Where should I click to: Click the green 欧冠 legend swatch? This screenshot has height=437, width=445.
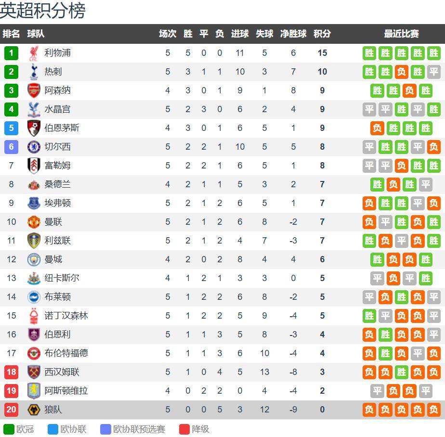[9, 429]
